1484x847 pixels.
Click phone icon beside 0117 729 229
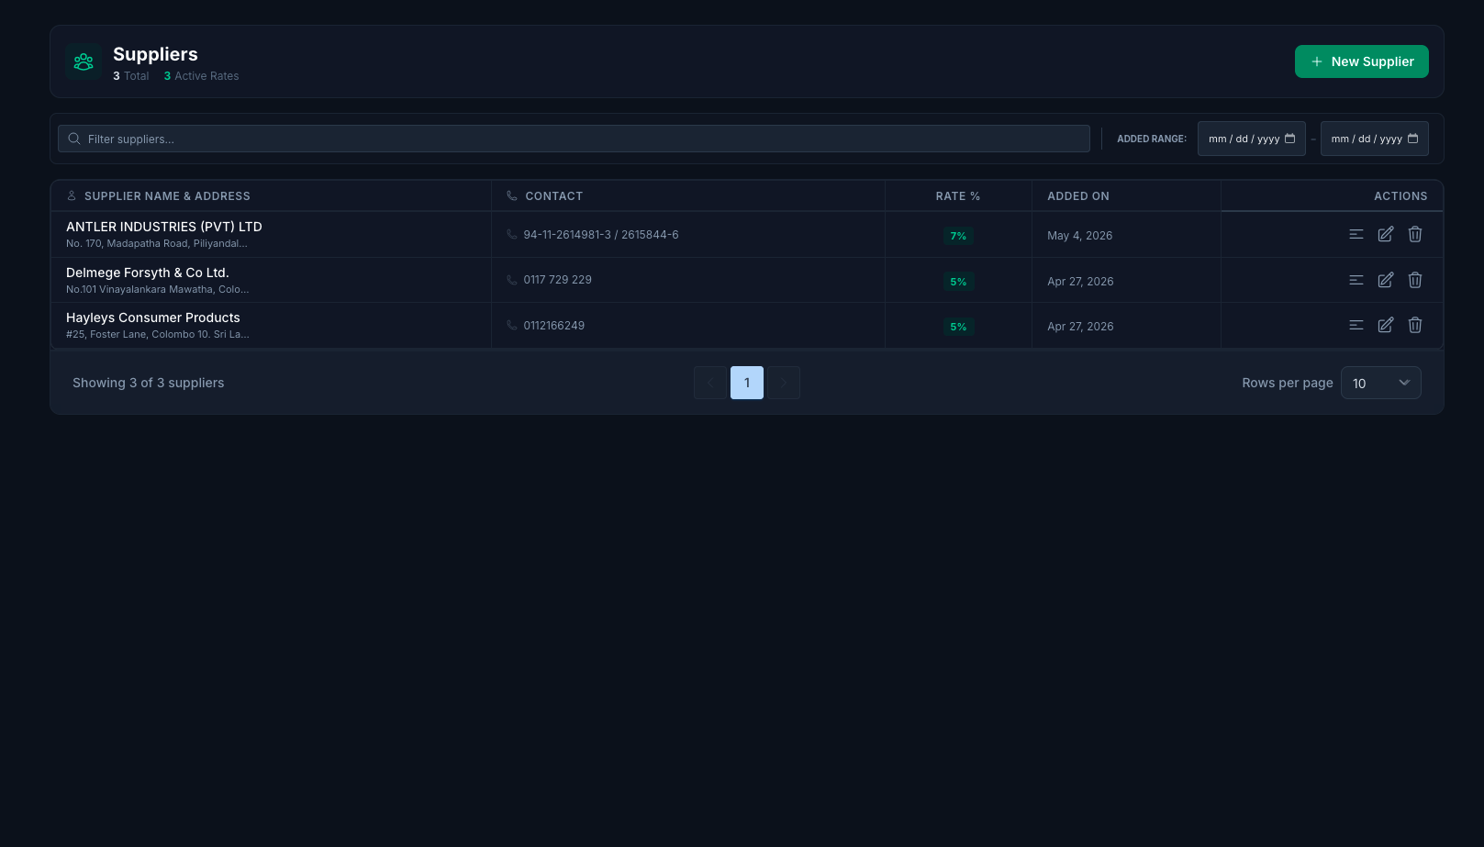point(512,280)
